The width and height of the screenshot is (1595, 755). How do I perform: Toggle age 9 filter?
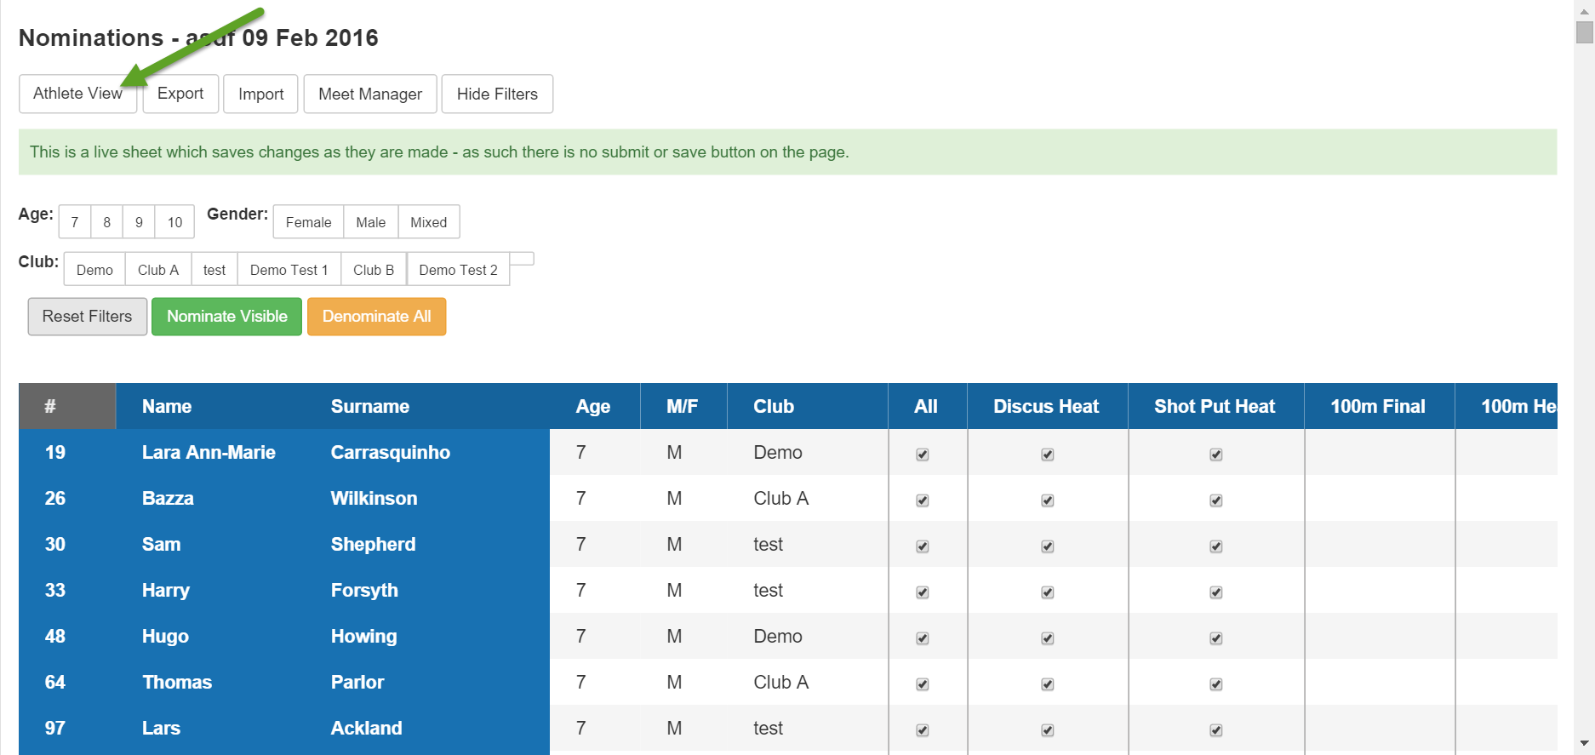(139, 222)
